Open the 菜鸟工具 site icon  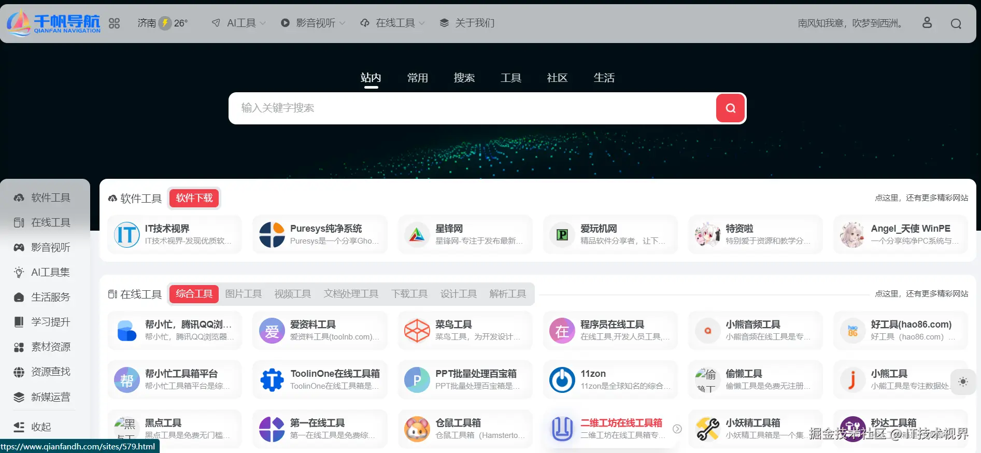(417, 331)
